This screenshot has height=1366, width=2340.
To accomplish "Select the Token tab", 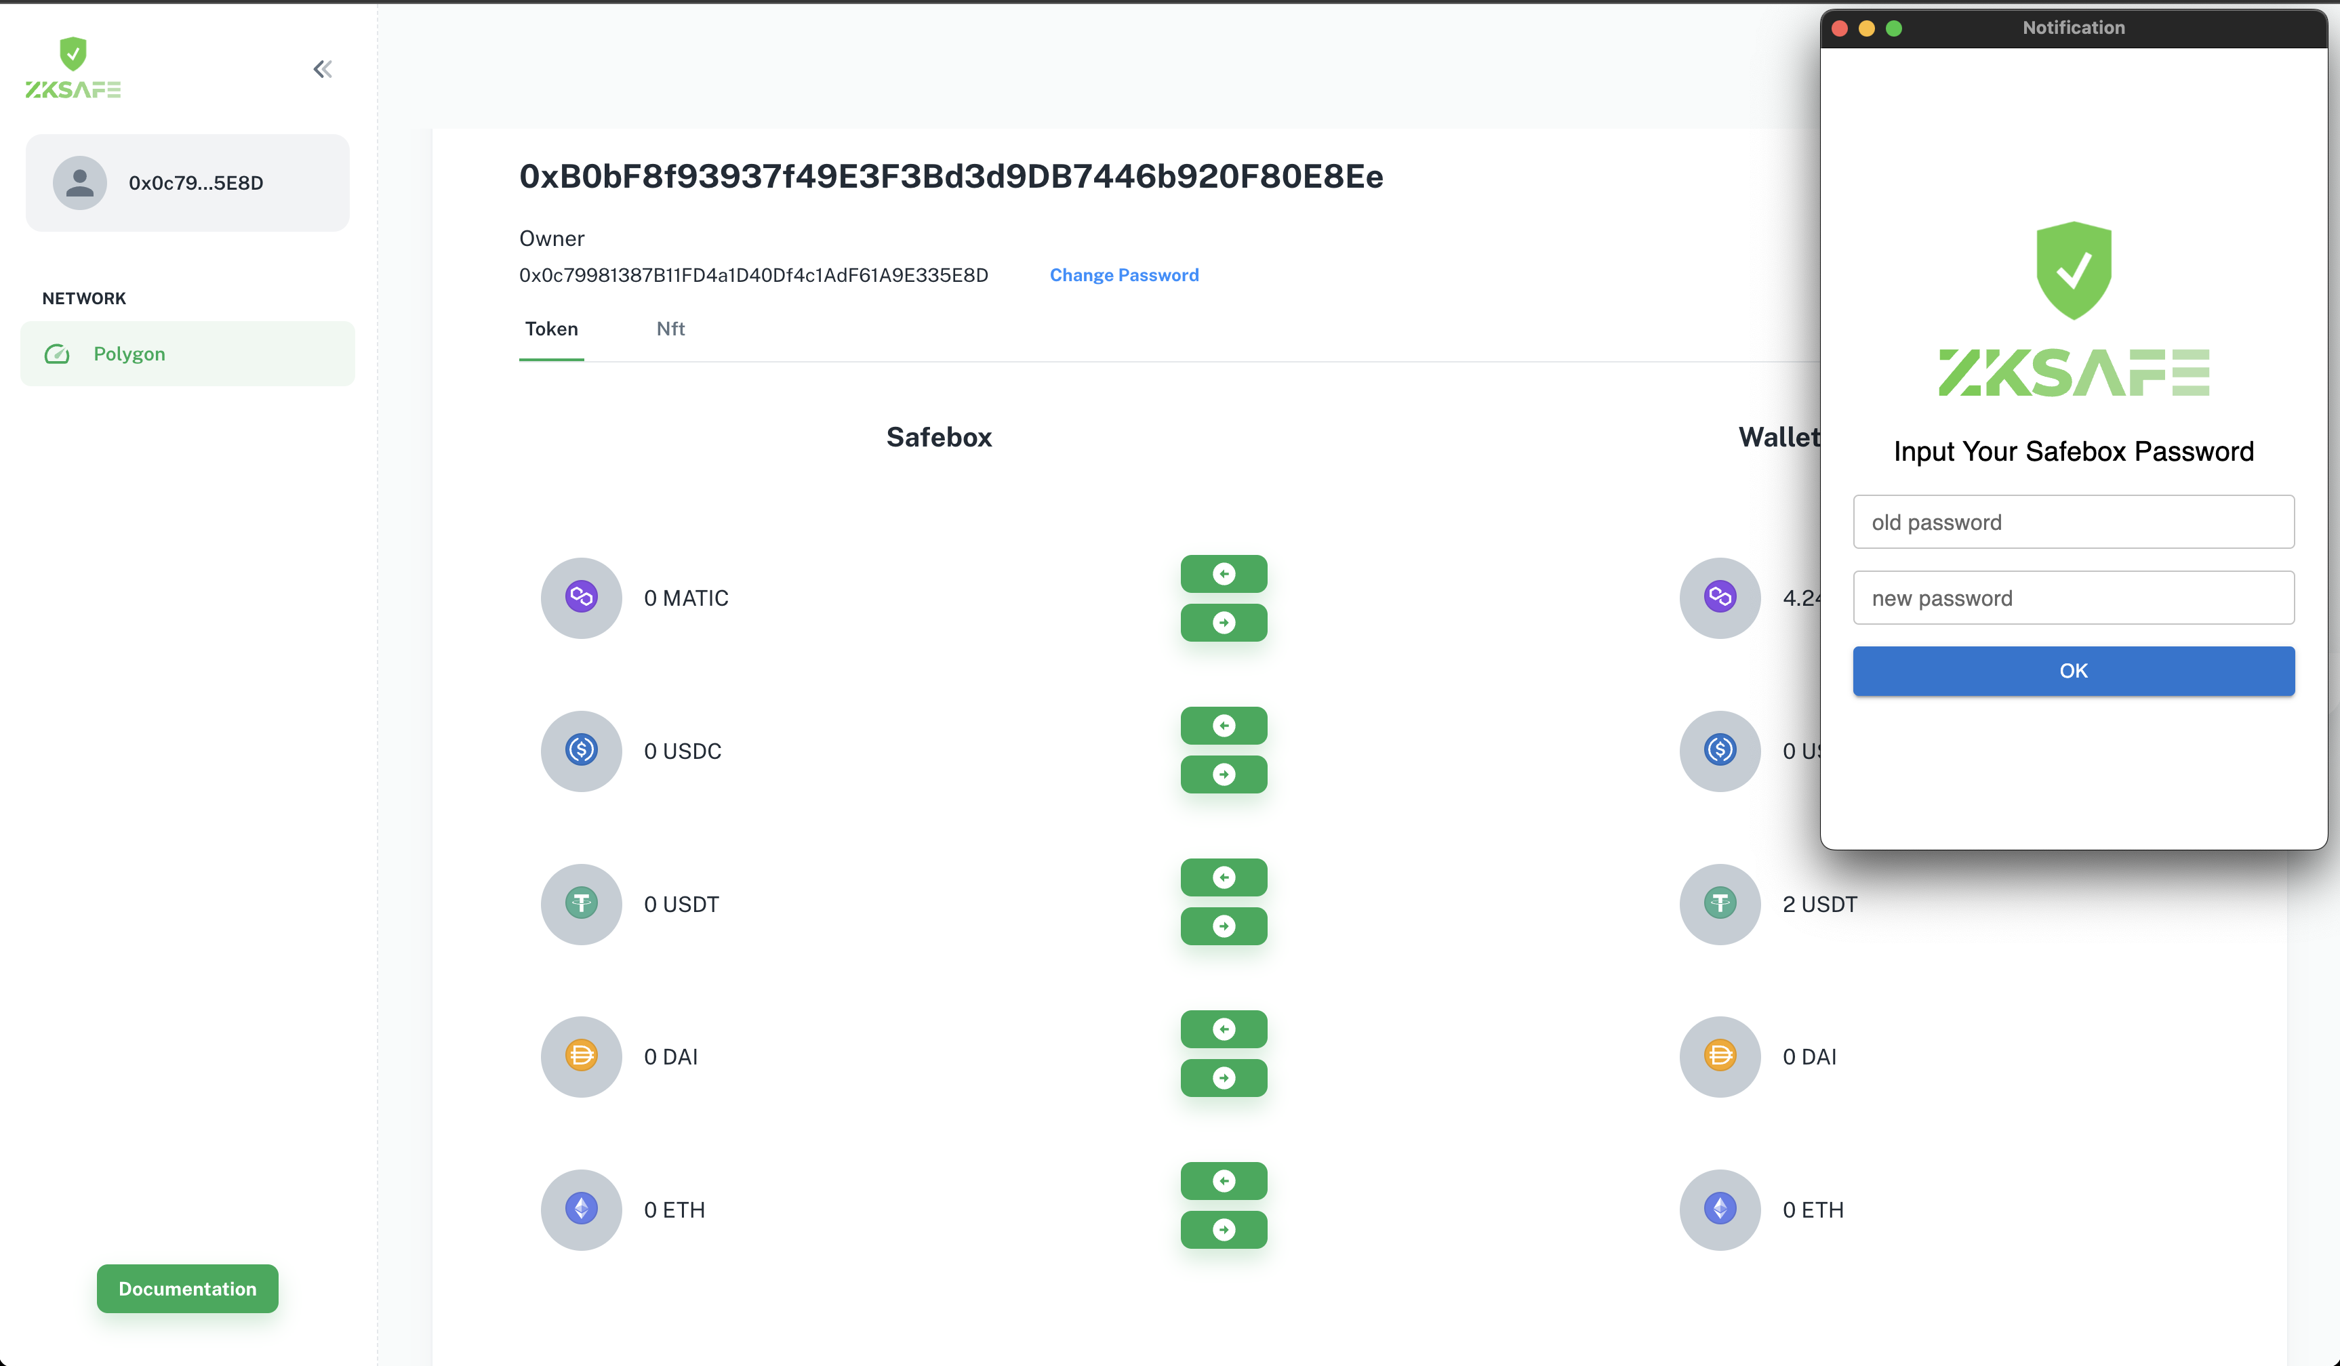I will (552, 329).
